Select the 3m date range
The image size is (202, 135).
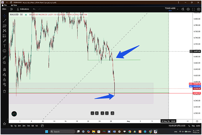(x=24, y=126)
